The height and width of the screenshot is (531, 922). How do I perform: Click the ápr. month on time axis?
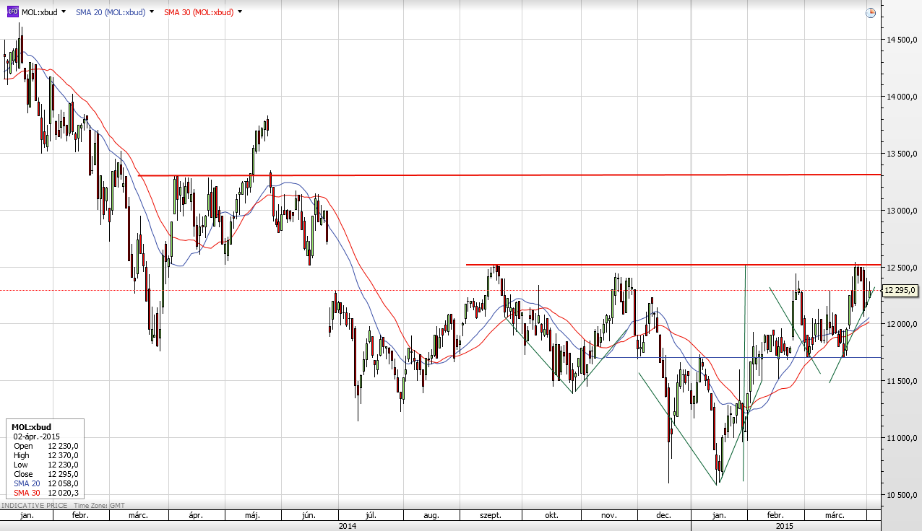click(196, 516)
